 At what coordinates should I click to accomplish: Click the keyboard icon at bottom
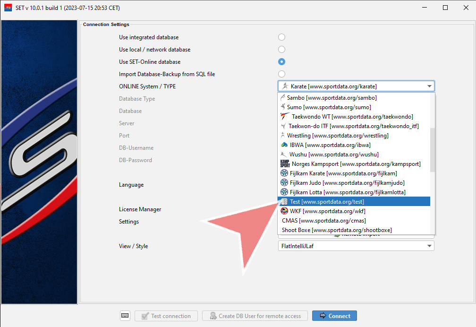[x=125, y=316]
